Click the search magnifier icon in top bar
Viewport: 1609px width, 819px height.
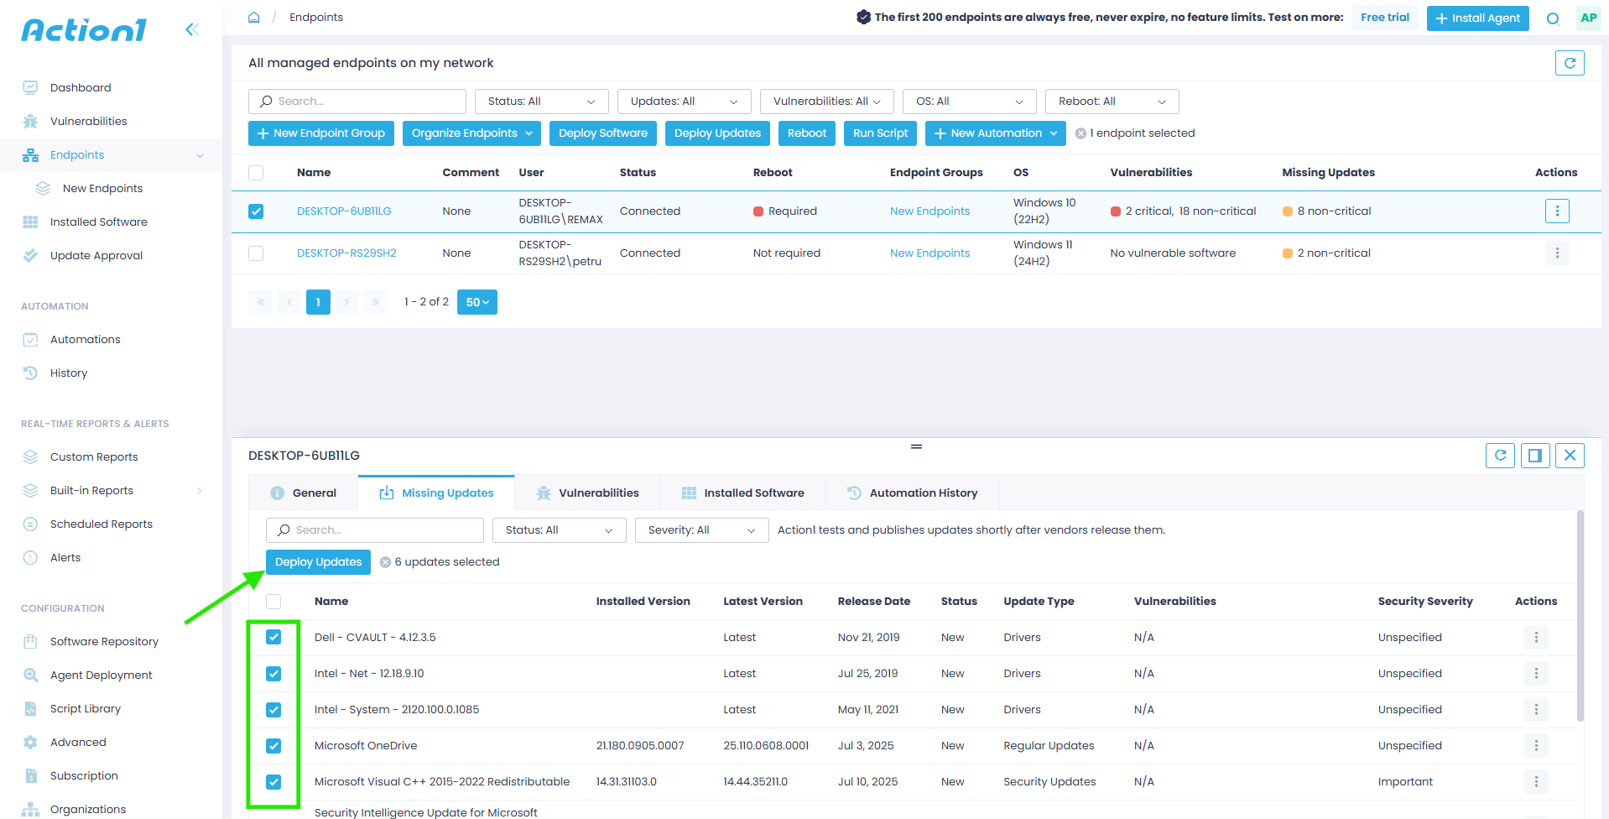point(1553,18)
